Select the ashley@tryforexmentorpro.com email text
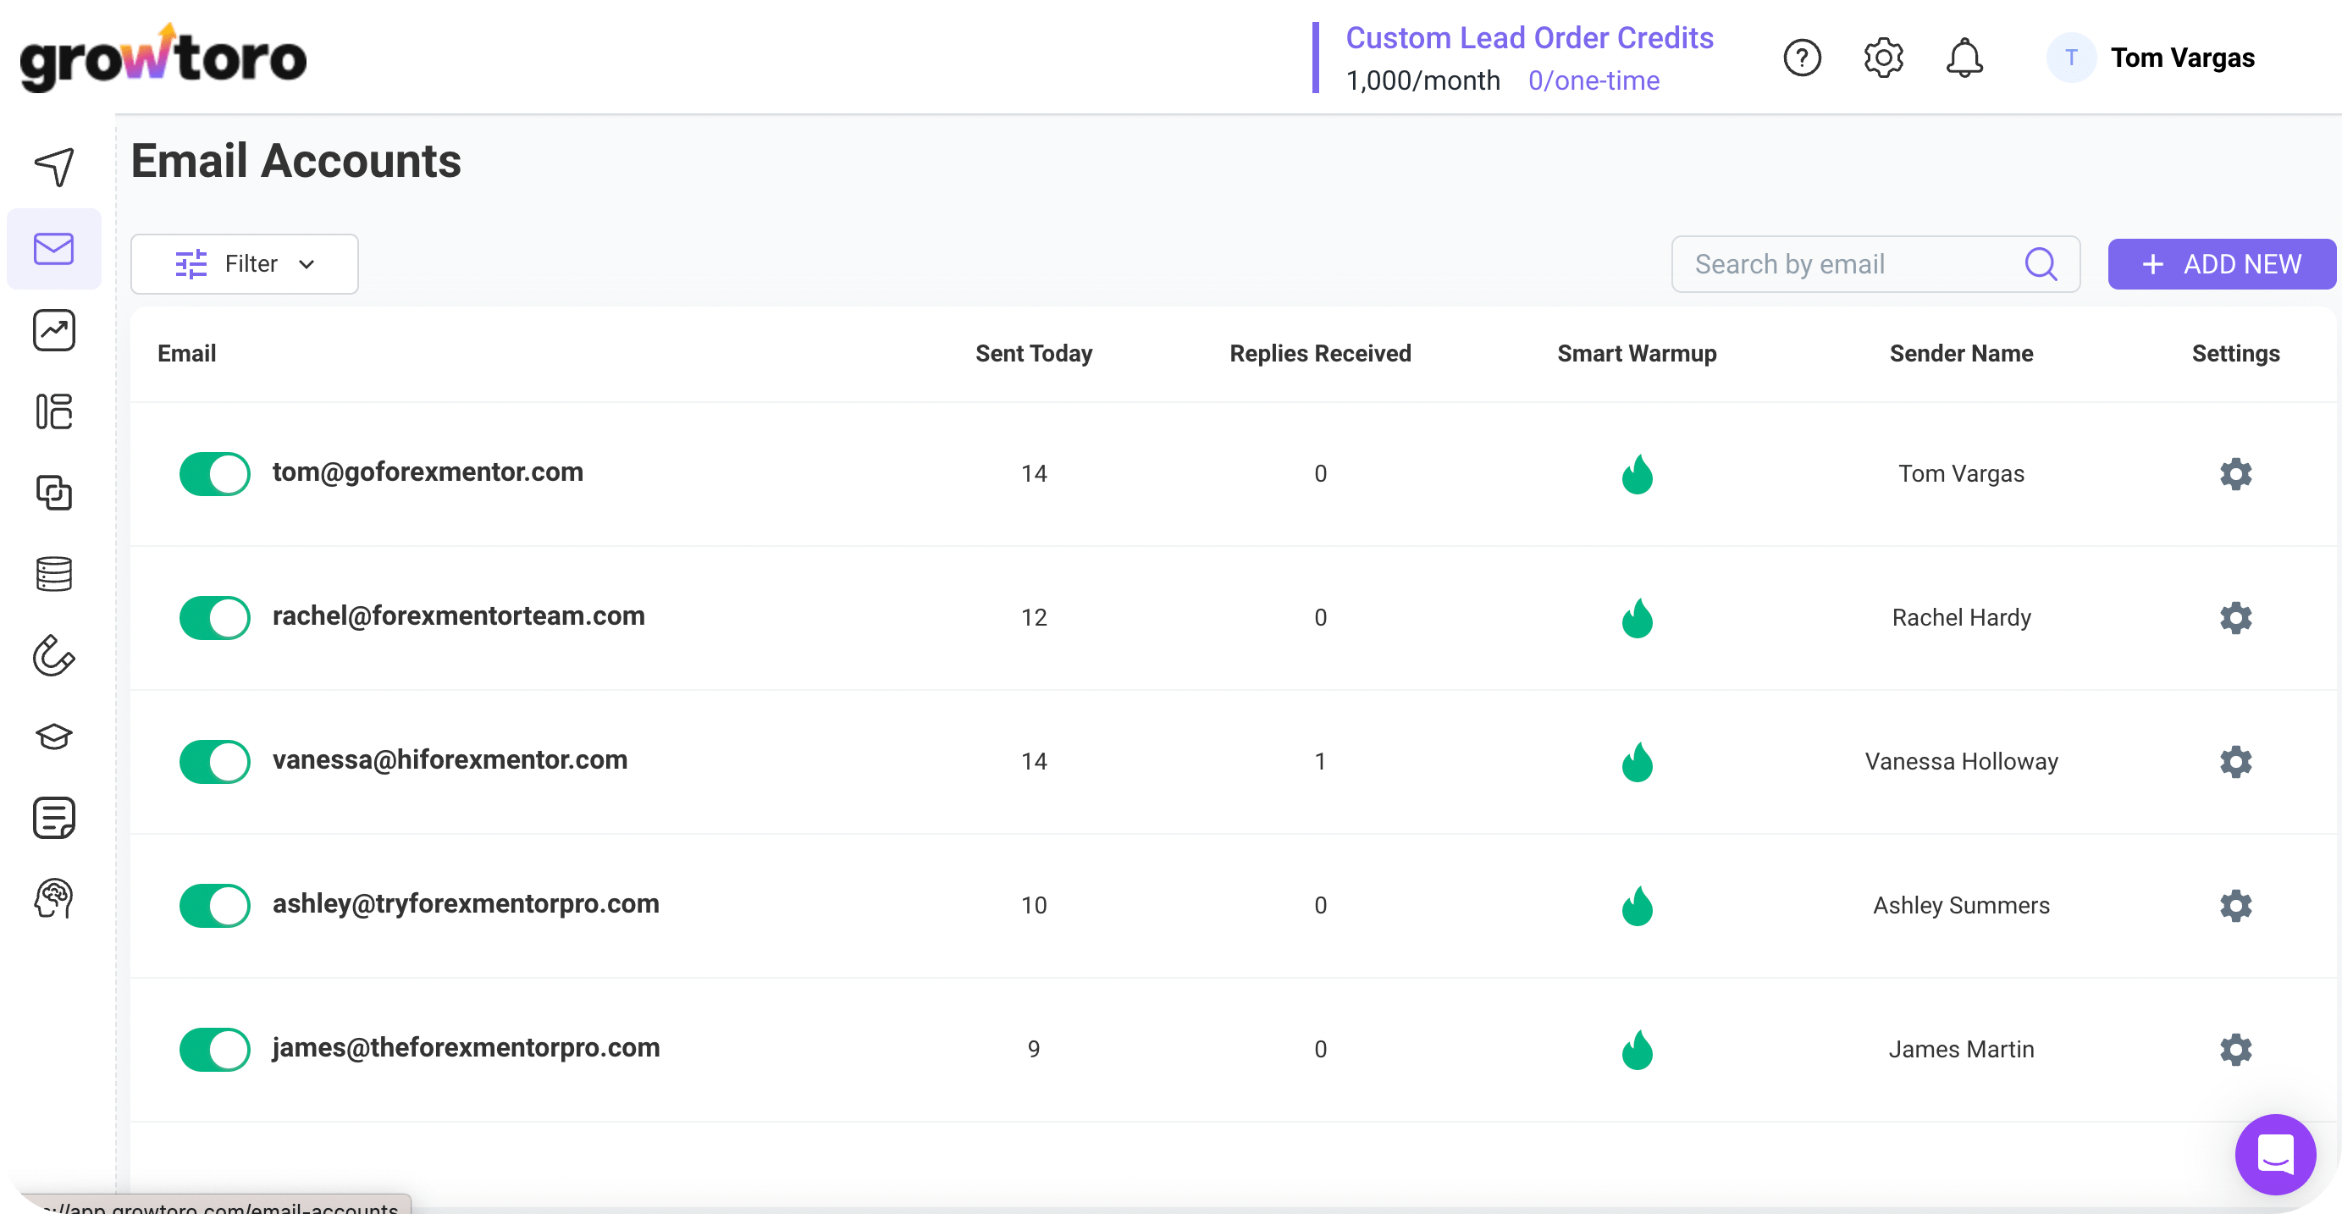The image size is (2342, 1214). [466, 903]
